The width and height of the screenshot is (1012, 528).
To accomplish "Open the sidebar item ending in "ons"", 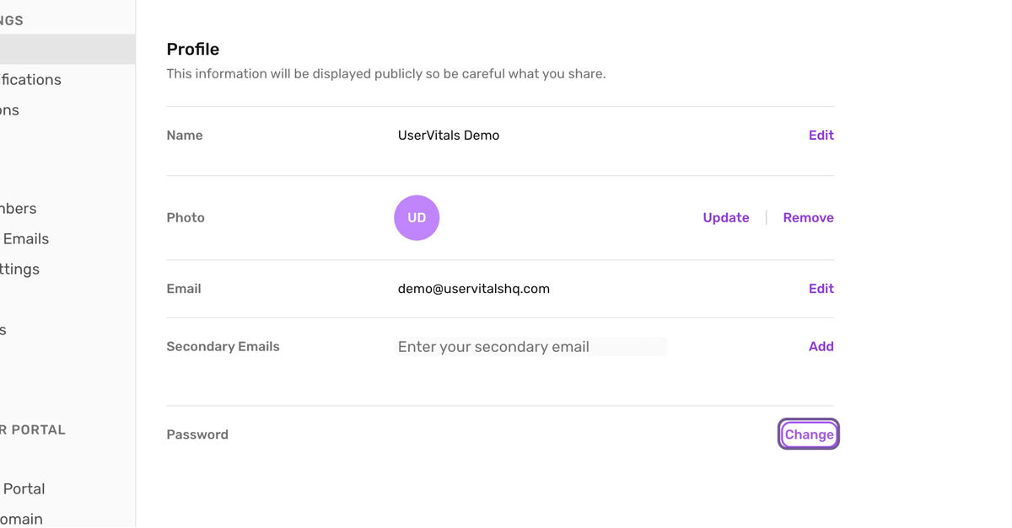I will tap(10, 109).
